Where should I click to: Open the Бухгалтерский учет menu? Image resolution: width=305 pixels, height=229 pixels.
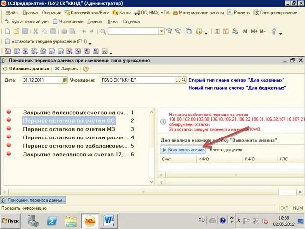pyautogui.click(x=27, y=22)
